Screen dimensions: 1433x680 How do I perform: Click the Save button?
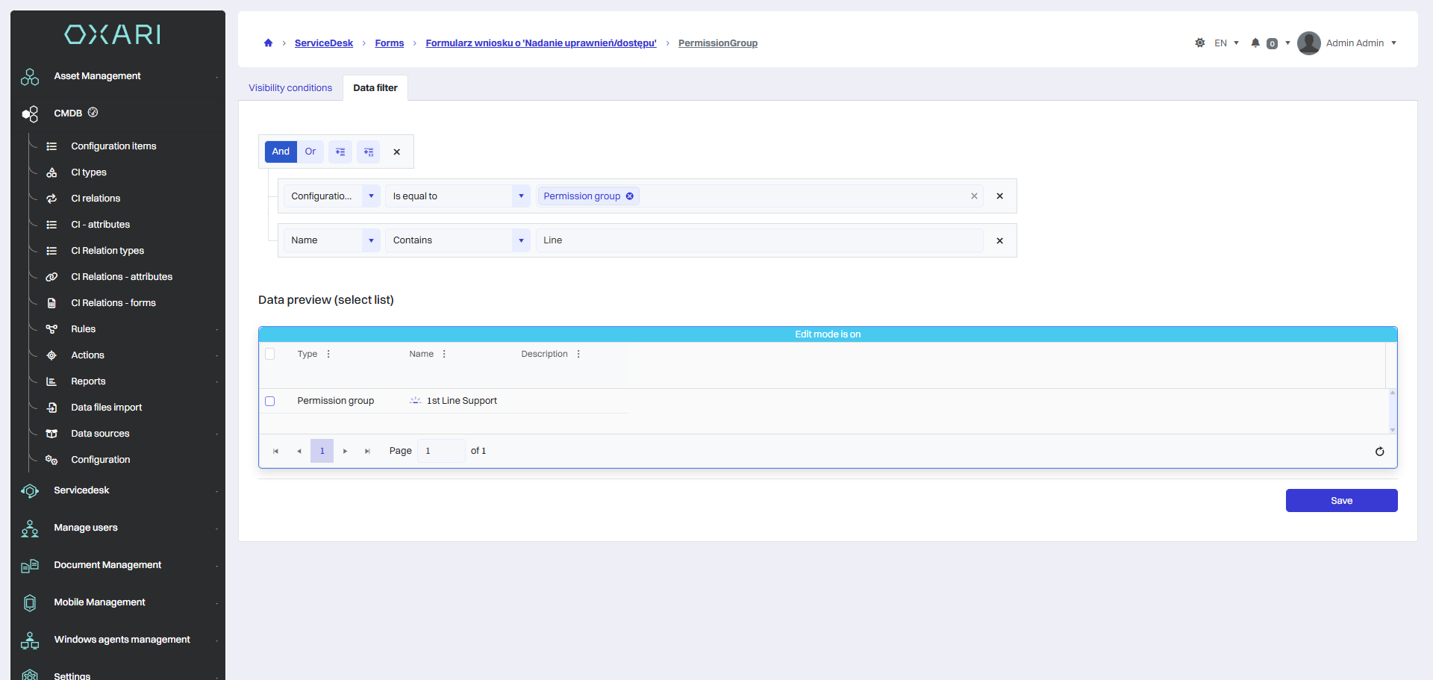pos(1341,501)
